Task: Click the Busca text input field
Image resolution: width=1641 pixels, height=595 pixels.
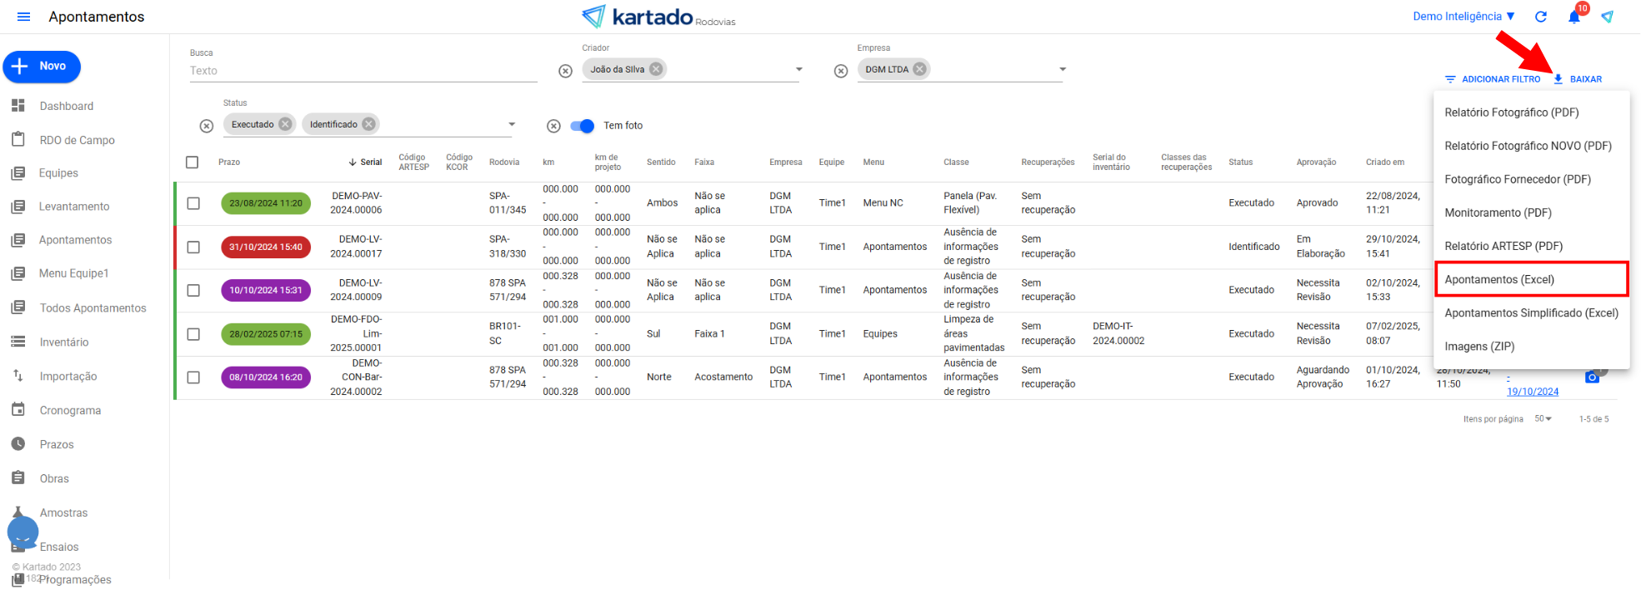Action: [363, 71]
